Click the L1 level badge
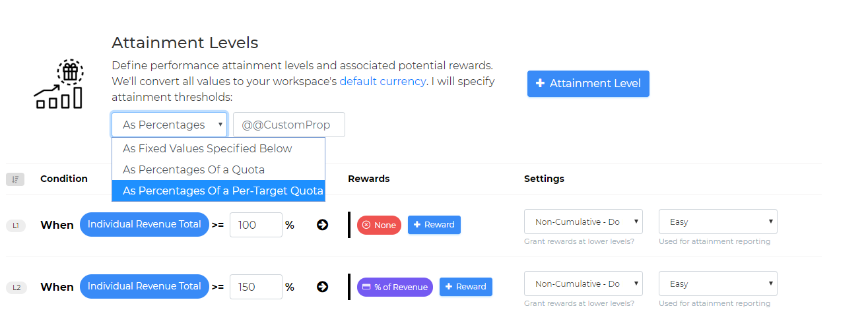 16,225
